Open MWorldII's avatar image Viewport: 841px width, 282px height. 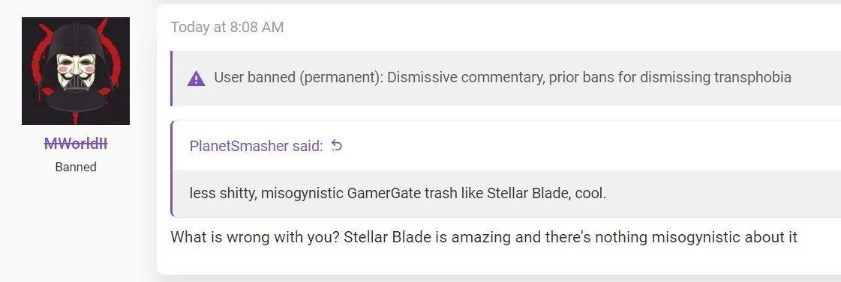pos(76,70)
